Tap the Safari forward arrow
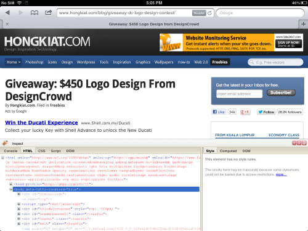 20,13
